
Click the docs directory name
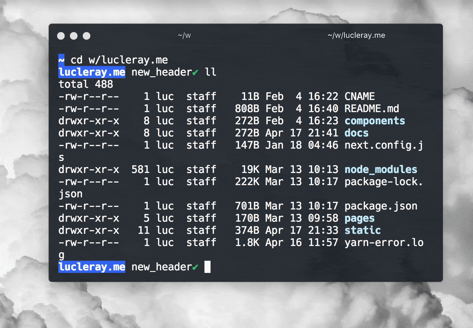pos(356,133)
